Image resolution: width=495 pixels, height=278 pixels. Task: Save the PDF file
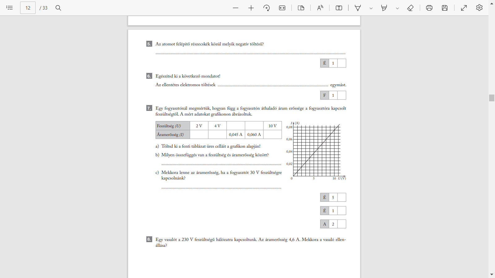tap(445, 8)
